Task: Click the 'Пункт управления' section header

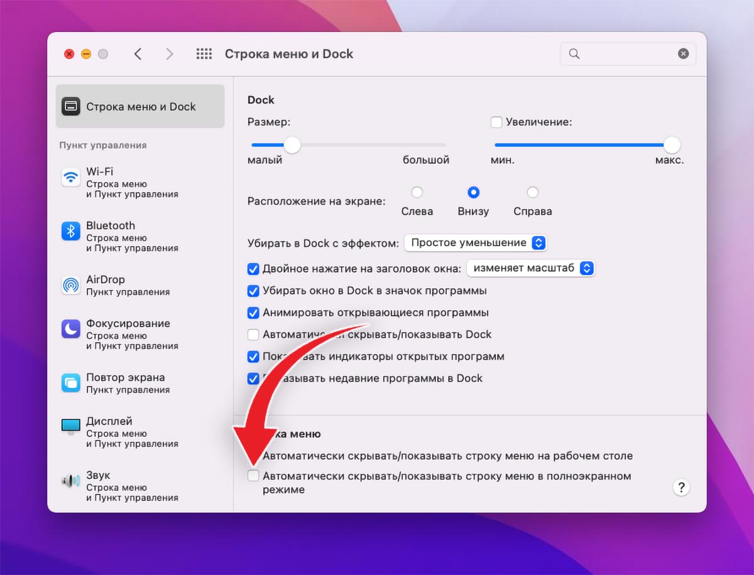Action: pyautogui.click(x=103, y=145)
